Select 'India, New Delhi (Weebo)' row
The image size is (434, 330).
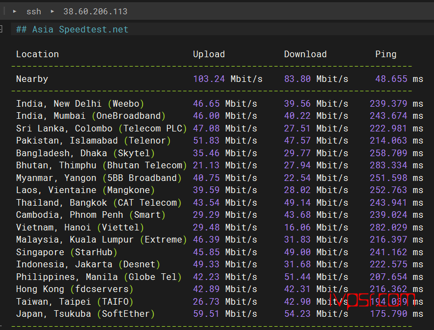click(x=219, y=103)
